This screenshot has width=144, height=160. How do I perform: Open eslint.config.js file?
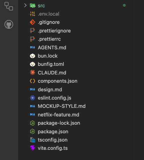[x=55, y=98]
